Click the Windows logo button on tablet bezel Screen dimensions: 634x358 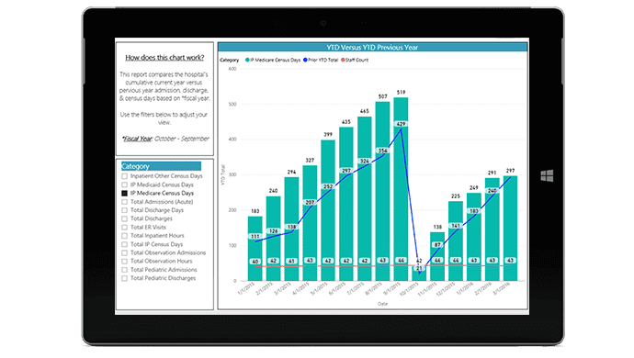click(x=547, y=175)
